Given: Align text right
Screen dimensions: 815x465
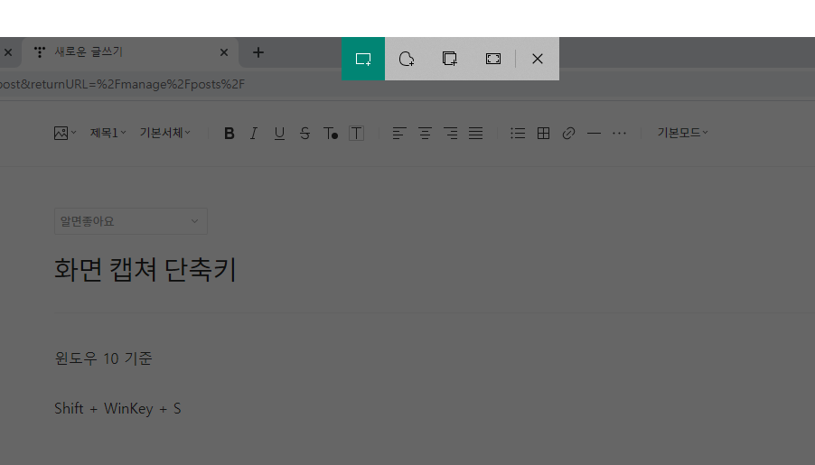Looking at the screenshot, I should 450,134.
